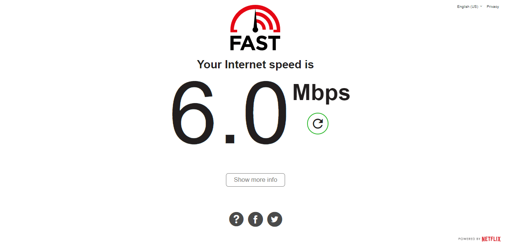Image resolution: width=511 pixels, height=249 pixels.
Task: Click the POWERED BY caption text
Action: [x=469, y=239]
